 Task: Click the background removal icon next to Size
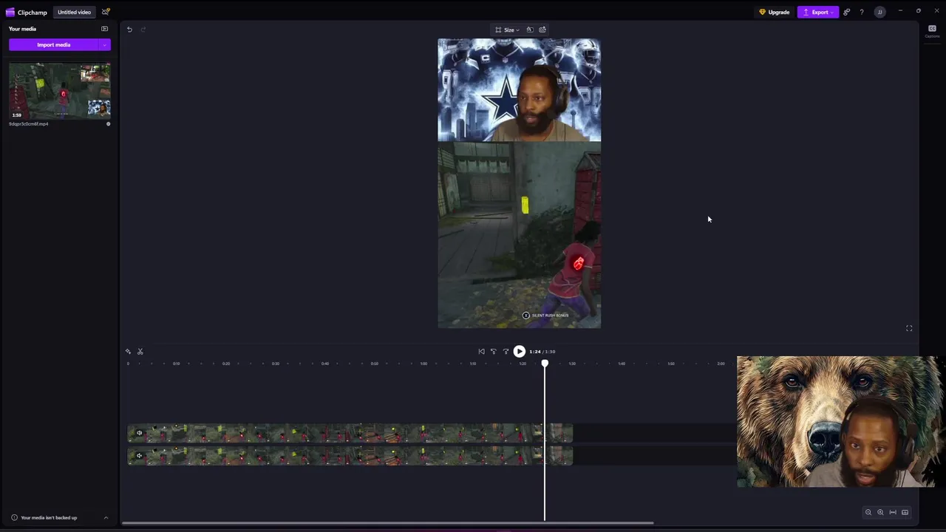[x=529, y=30]
